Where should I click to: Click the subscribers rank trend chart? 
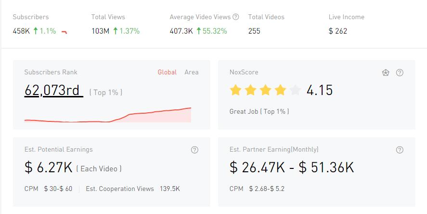(x=108, y=116)
